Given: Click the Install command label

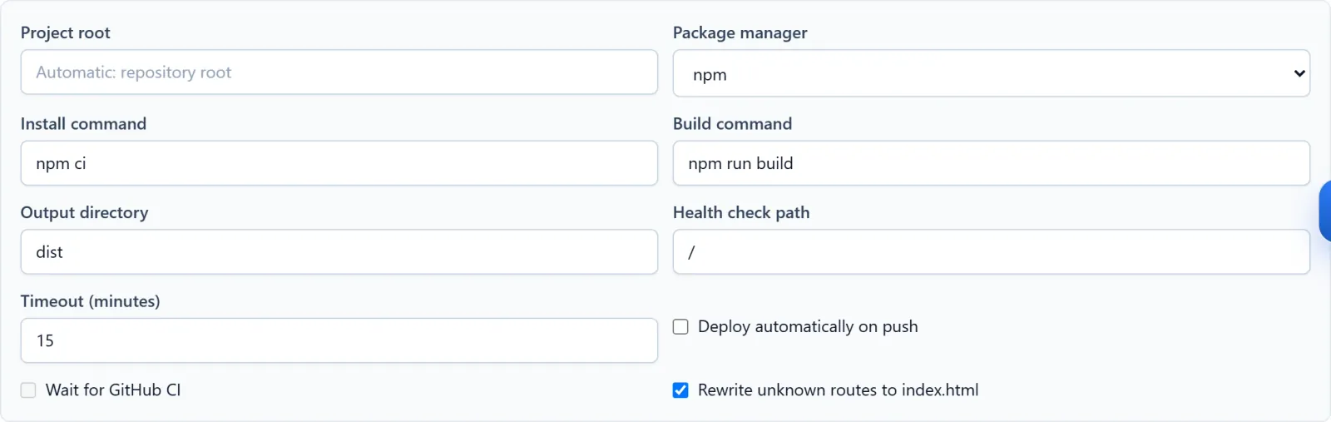Looking at the screenshot, I should (83, 123).
